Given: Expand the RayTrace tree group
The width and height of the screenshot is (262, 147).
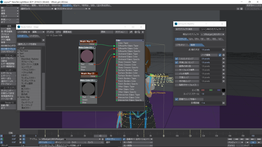Looking at the screenshot, I should click(x=18, y=51).
